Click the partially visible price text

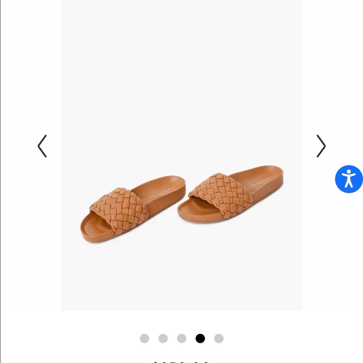coord(181,362)
